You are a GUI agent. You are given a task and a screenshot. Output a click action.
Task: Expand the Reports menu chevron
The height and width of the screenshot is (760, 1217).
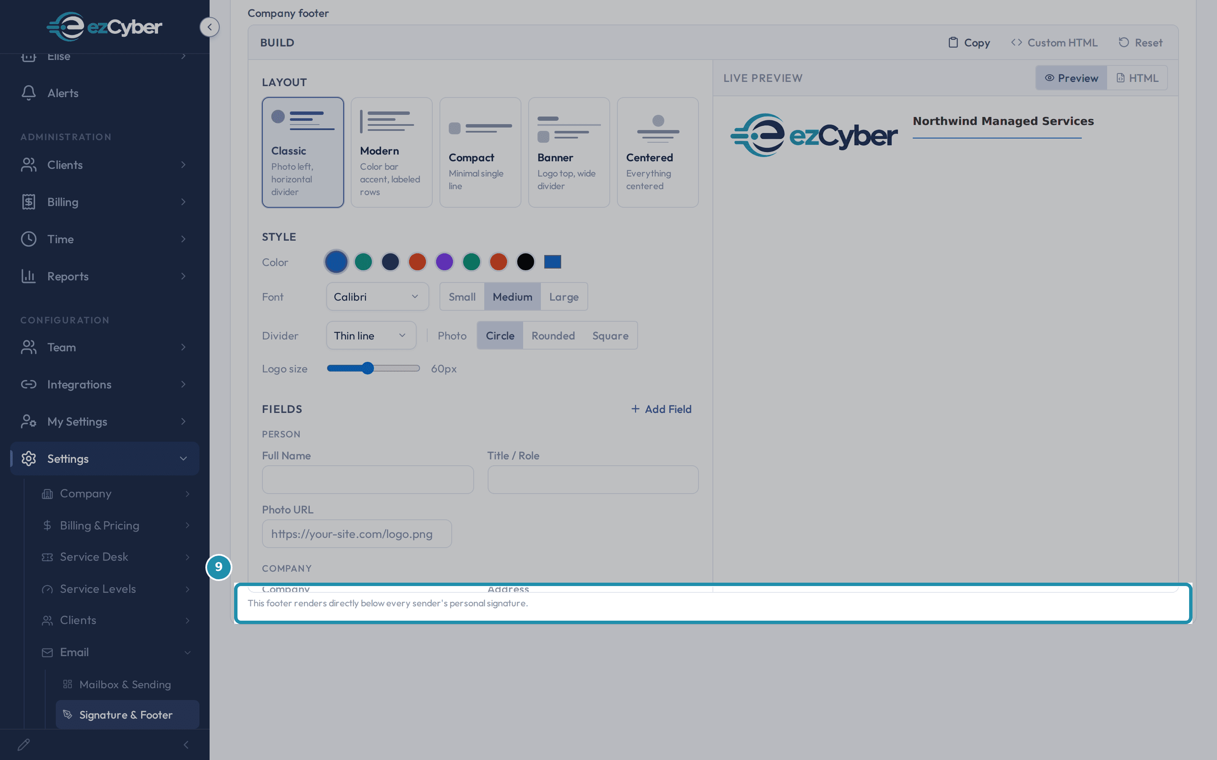coord(183,277)
